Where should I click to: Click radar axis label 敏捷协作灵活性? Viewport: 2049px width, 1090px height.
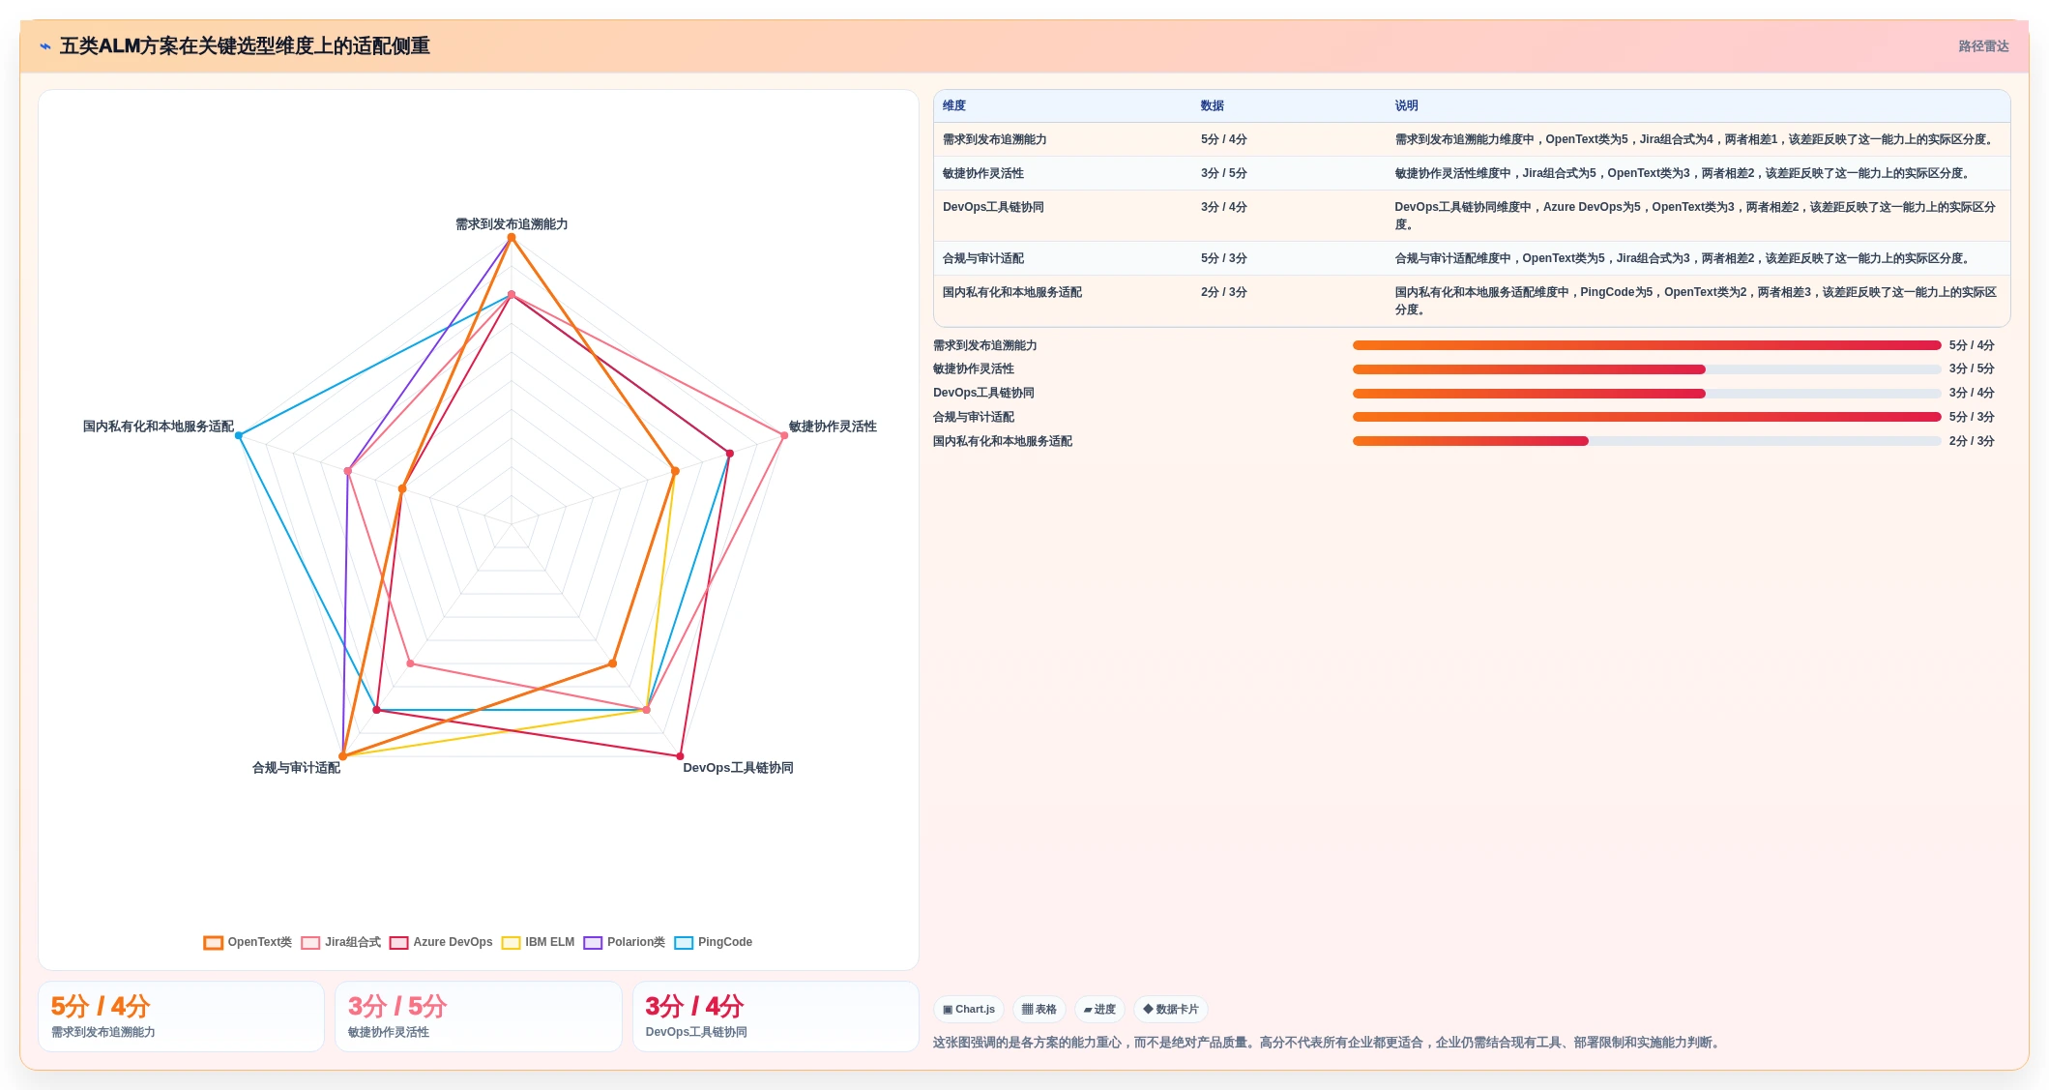click(x=833, y=427)
